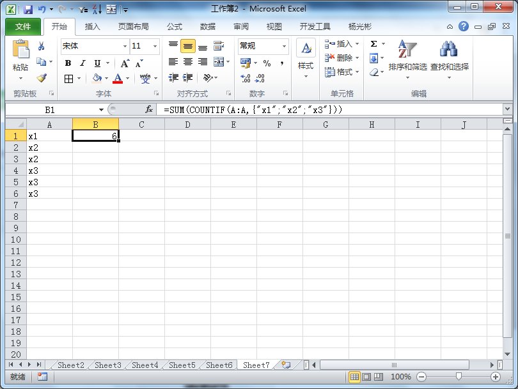Expand the font name dropdown
The width and height of the screenshot is (518, 389).
click(125, 46)
